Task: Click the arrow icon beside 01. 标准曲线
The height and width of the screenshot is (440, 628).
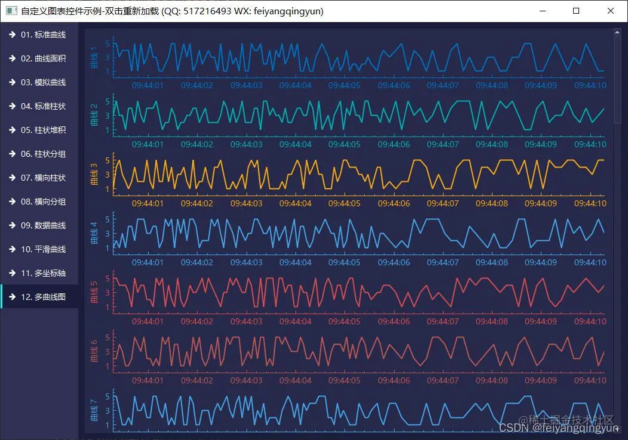Action: (13, 35)
